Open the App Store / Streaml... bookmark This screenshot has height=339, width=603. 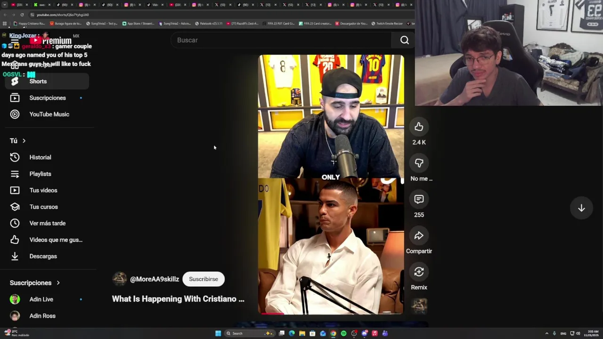139,24
